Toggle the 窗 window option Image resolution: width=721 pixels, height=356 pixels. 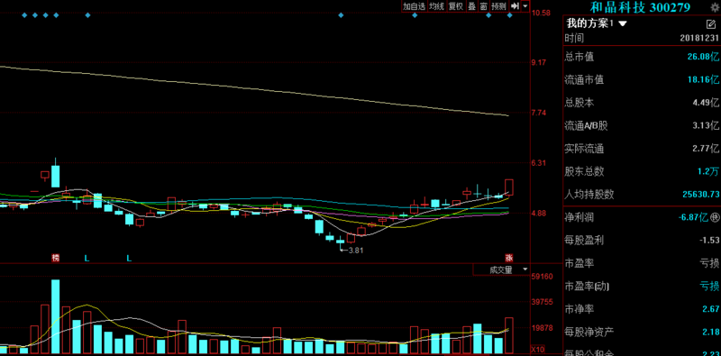(x=483, y=6)
